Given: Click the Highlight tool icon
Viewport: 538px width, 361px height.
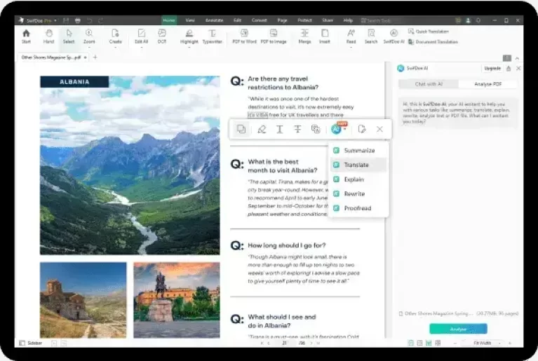Looking at the screenshot, I should click(189, 35).
